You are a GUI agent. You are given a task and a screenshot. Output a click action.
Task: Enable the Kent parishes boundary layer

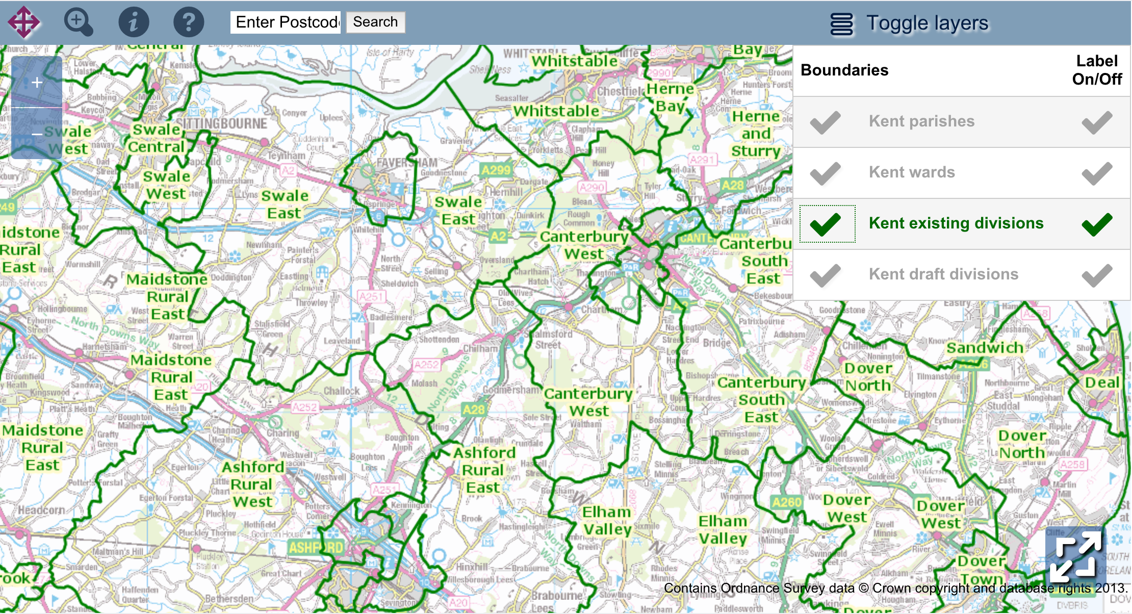(826, 122)
